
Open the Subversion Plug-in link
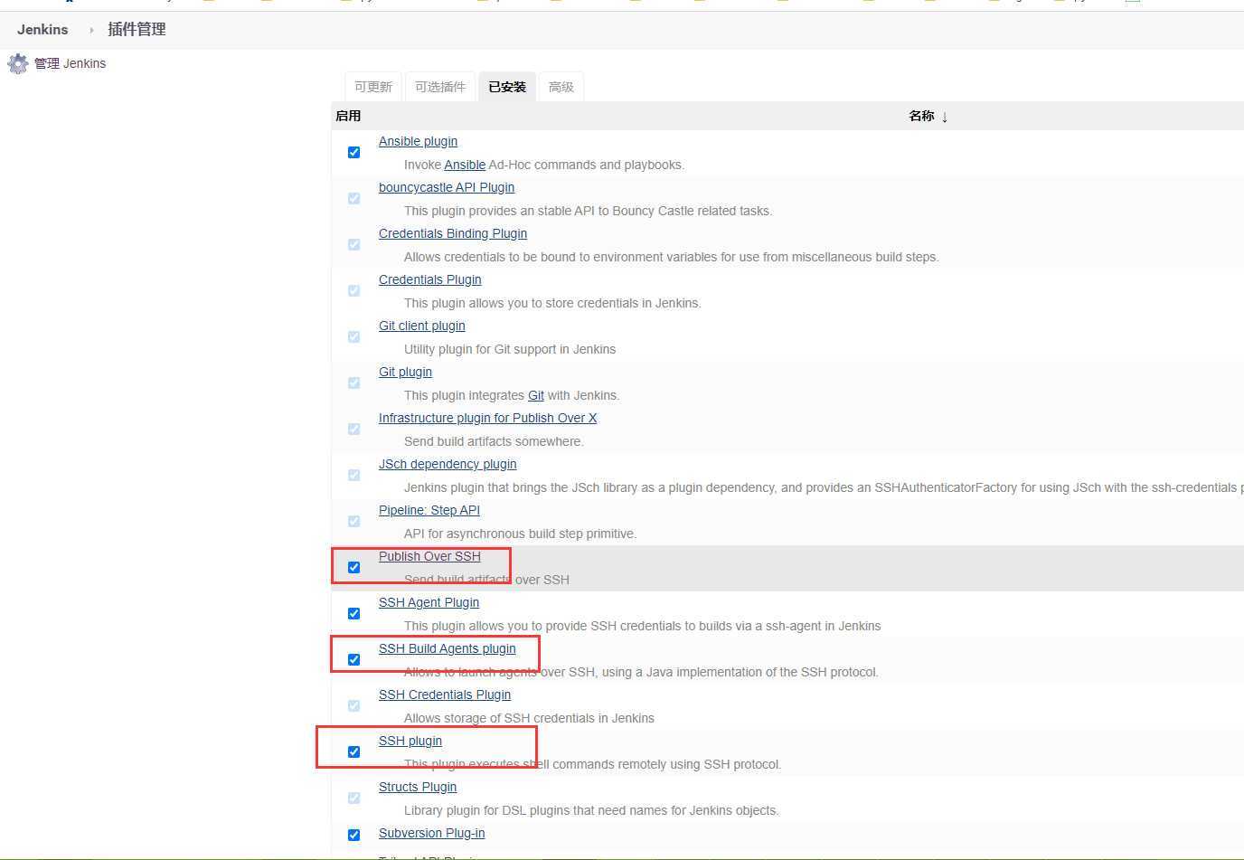click(431, 833)
